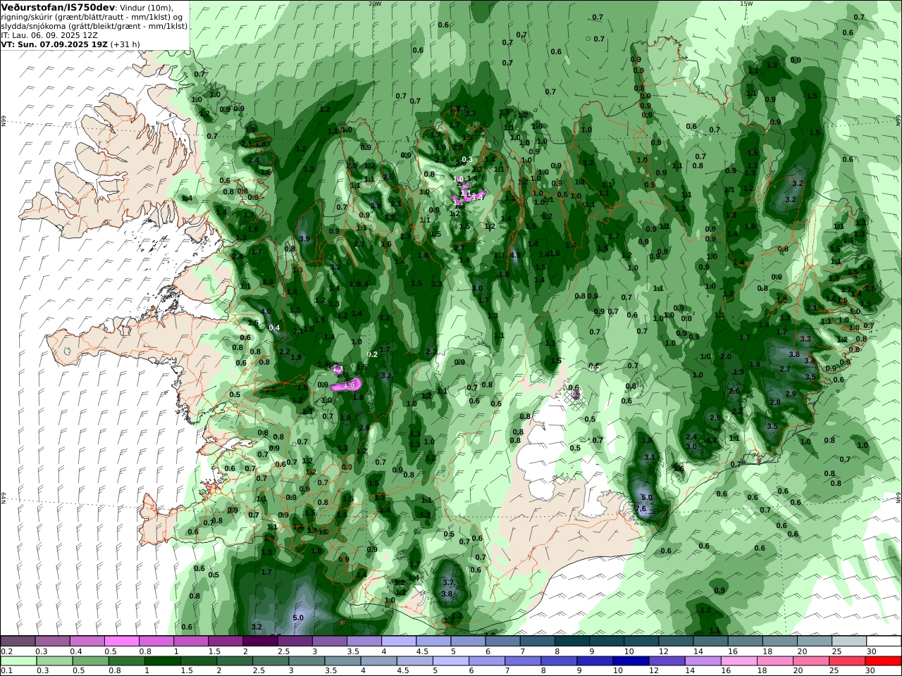
Task: Pick the violet 12 swatch in rain legend
Action: pyautogui.click(x=666, y=661)
